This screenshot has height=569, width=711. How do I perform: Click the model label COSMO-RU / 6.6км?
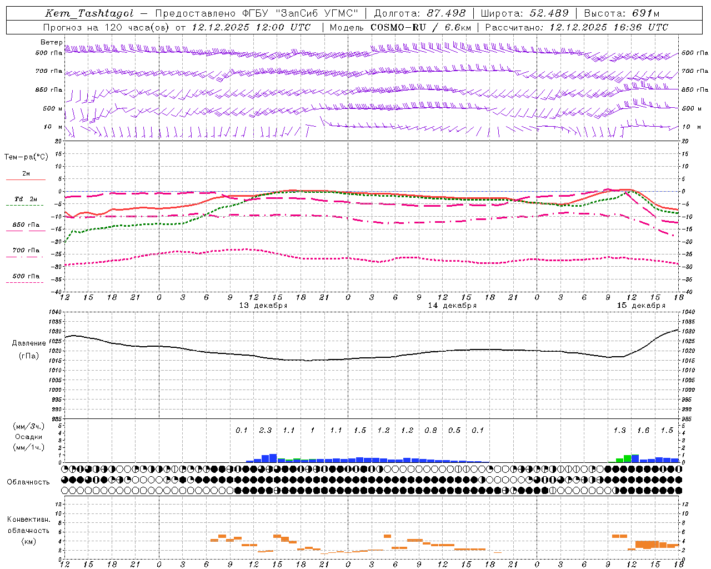(x=421, y=27)
